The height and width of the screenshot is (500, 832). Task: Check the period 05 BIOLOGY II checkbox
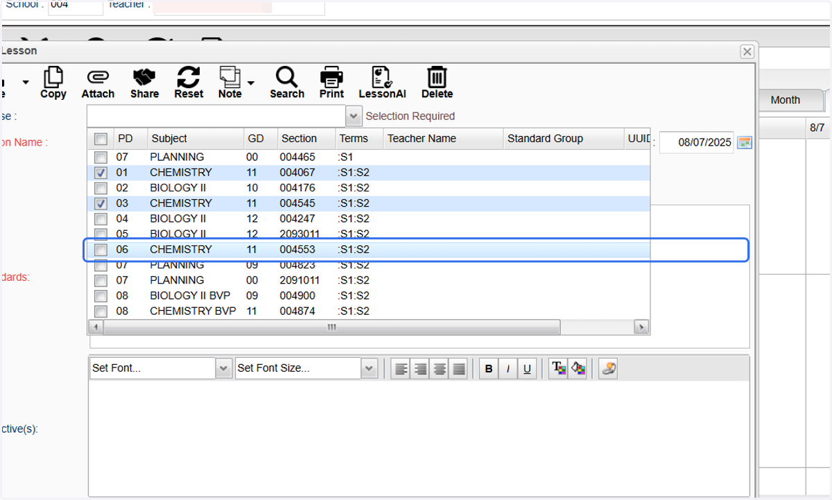(101, 234)
